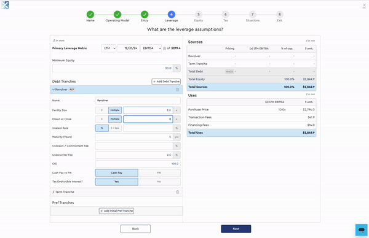Select % option for Interest Rate

[102, 128]
